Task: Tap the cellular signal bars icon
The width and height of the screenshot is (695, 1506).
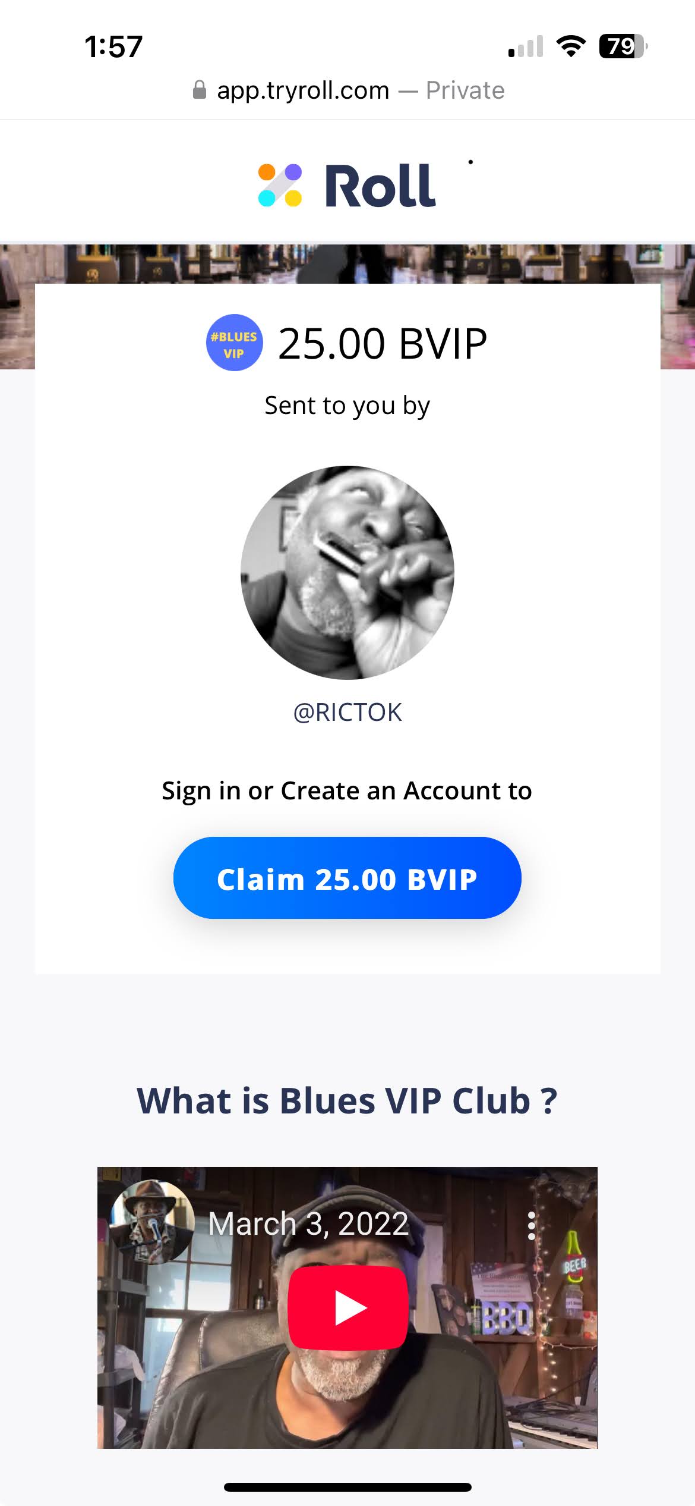Action: coord(526,46)
